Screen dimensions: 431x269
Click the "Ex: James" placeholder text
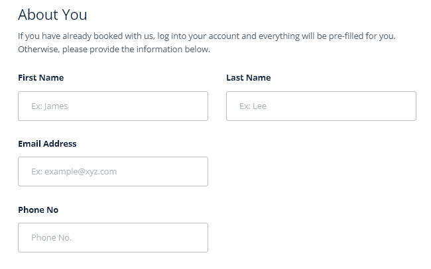[x=50, y=106]
